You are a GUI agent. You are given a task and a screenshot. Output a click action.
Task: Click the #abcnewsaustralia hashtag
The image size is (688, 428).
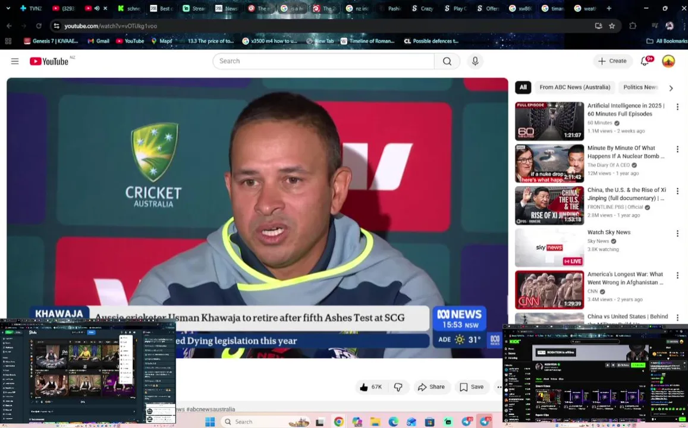click(211, 409)
